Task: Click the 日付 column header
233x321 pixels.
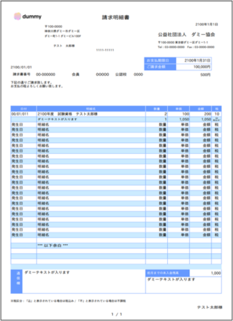Action: 24,109
